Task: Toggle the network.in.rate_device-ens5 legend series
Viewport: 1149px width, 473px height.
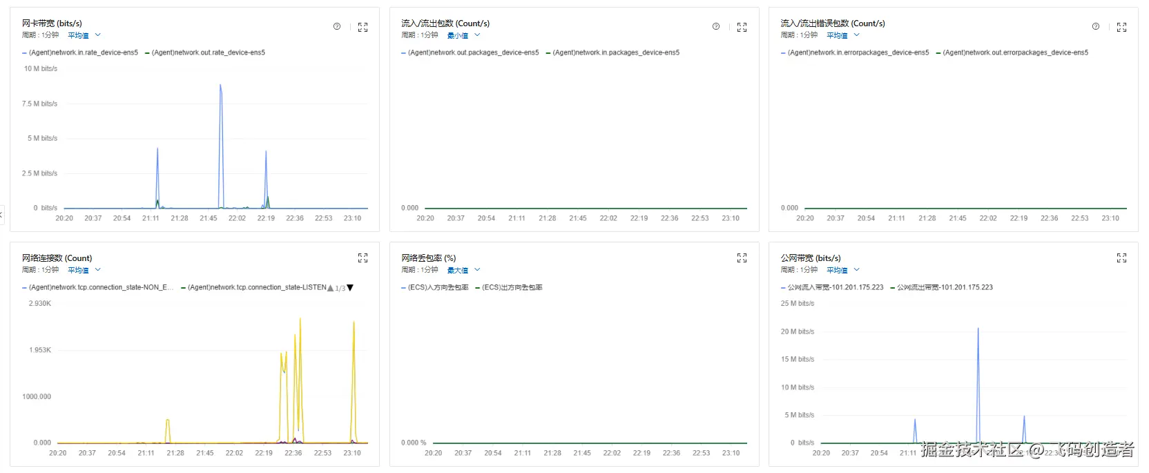Action: (80, 52)
